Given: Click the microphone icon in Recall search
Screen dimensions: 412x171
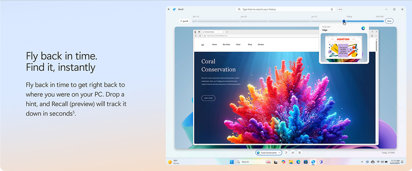Looking at the screenshot, I should tap(332, 9).
